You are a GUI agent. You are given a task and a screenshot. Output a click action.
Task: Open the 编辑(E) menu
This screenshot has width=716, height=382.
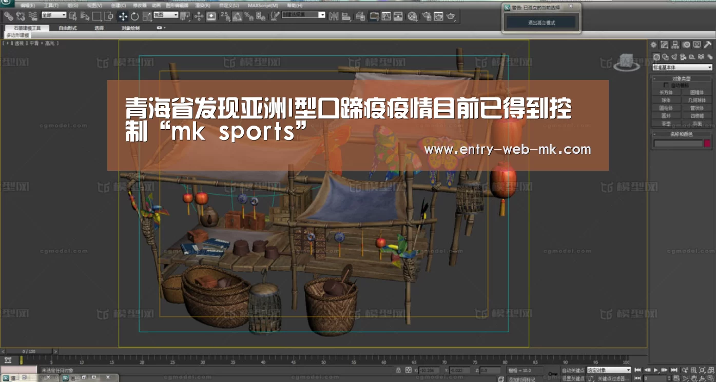coord(28,5)
